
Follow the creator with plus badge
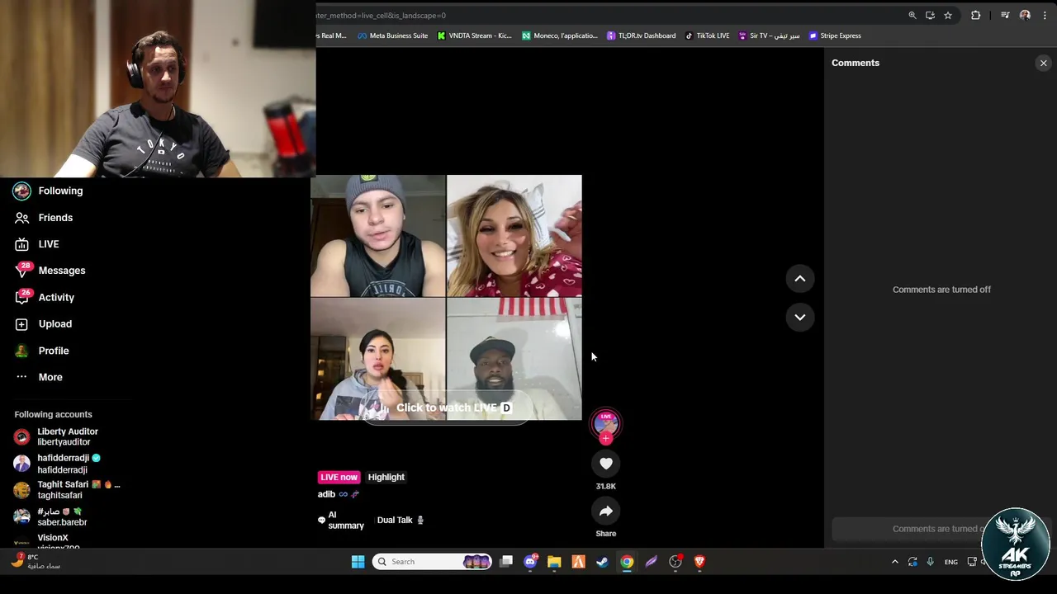606,438
